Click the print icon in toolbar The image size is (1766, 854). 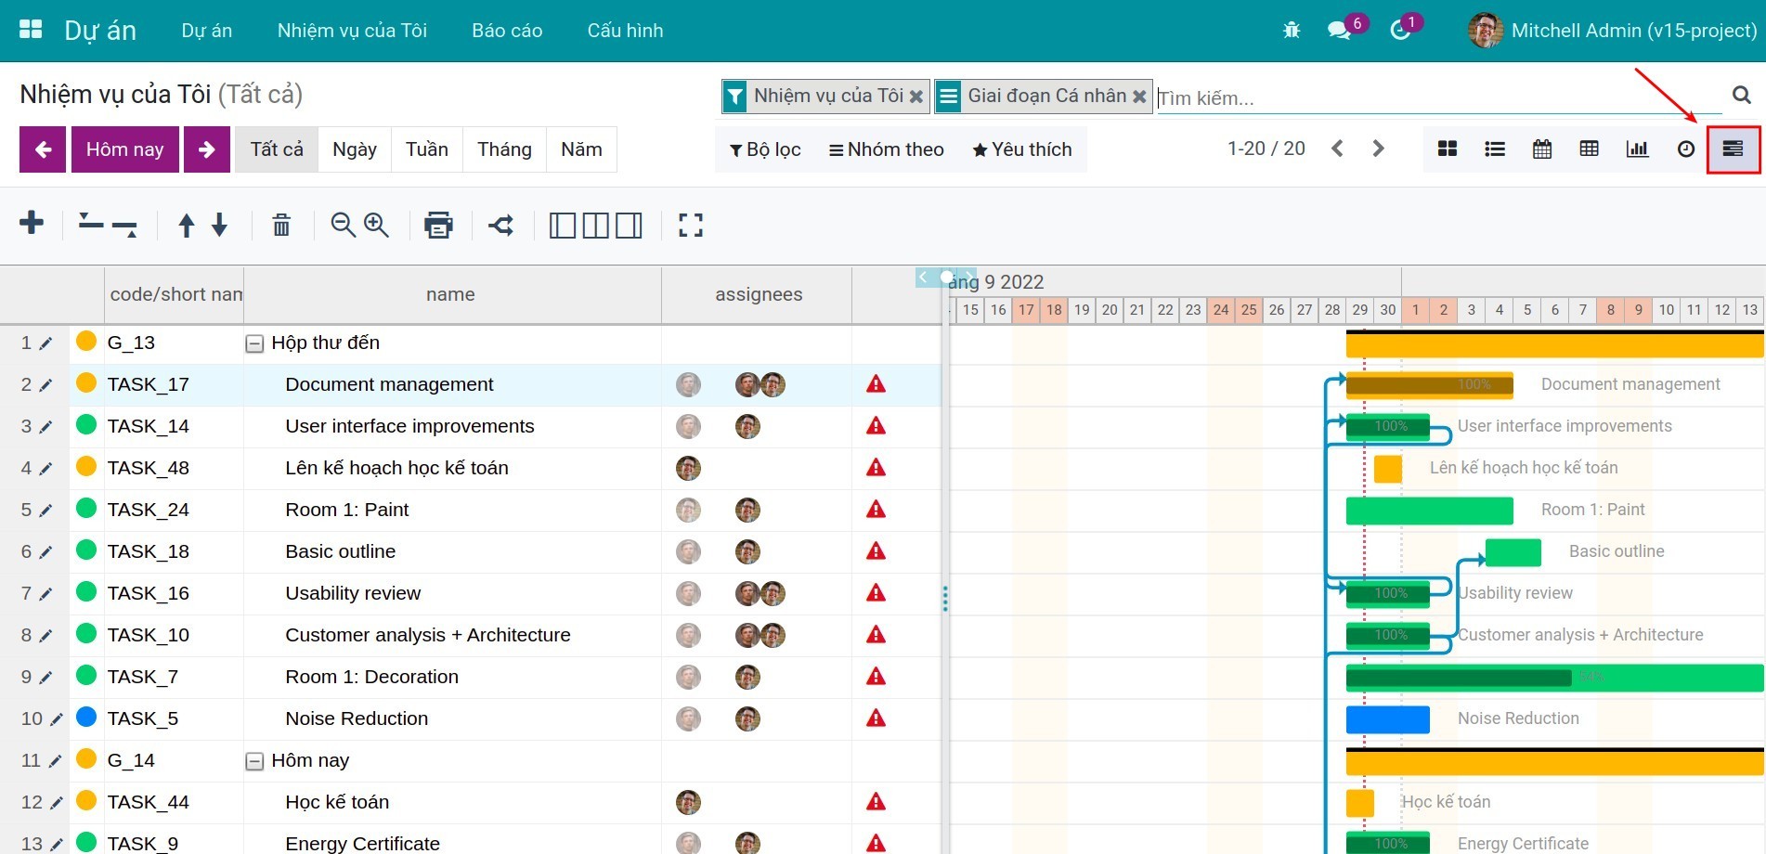click(x=438, y=225)
